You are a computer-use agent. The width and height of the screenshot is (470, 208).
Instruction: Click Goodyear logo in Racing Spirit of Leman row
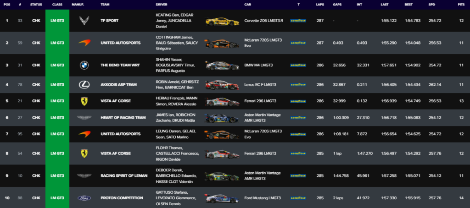point(298,175)
